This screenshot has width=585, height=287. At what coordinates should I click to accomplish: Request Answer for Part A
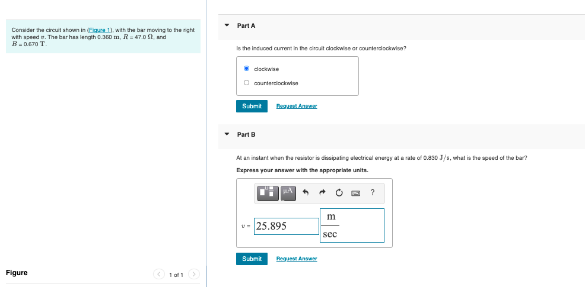pyautogui.click(x=297, y=106)
